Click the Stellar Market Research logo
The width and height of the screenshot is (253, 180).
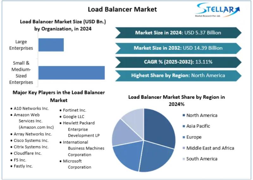coord(218,10)
